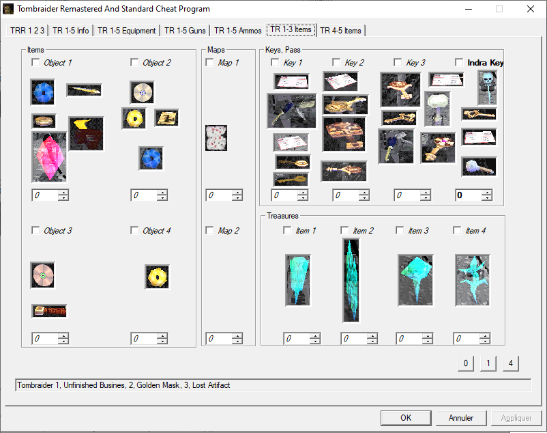
Task: Click the OK button
Action: coord(406,418)
